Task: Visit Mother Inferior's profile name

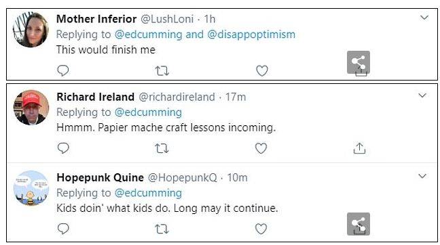Action: [96, 19]
